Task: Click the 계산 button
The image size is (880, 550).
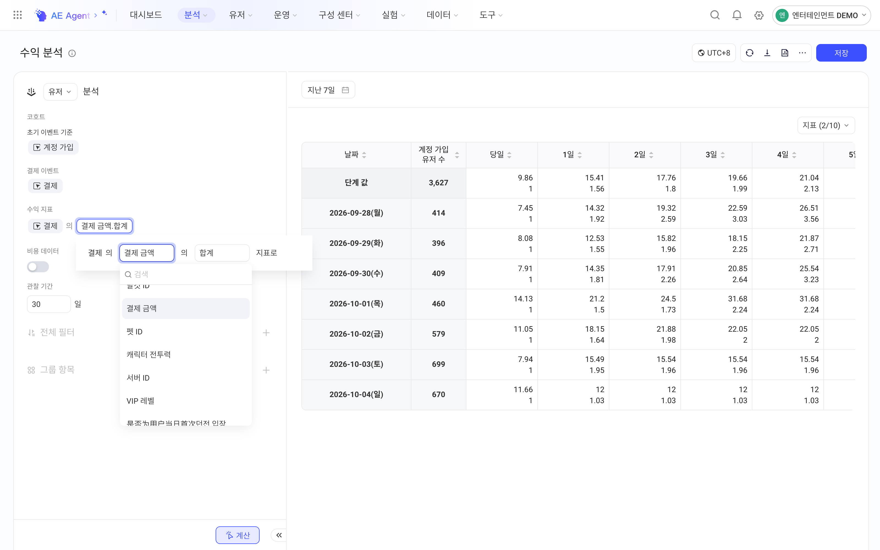Action: tap(237, 535)
